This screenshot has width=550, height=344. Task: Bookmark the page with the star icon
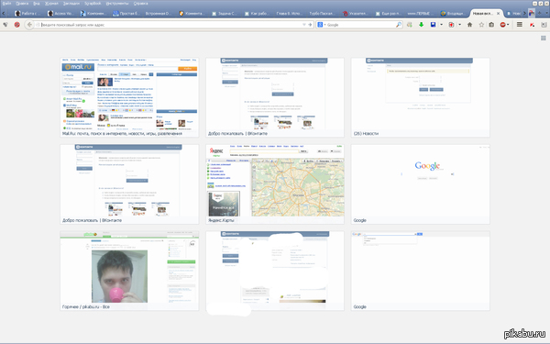pyautogui.click(x=481, y=25)
